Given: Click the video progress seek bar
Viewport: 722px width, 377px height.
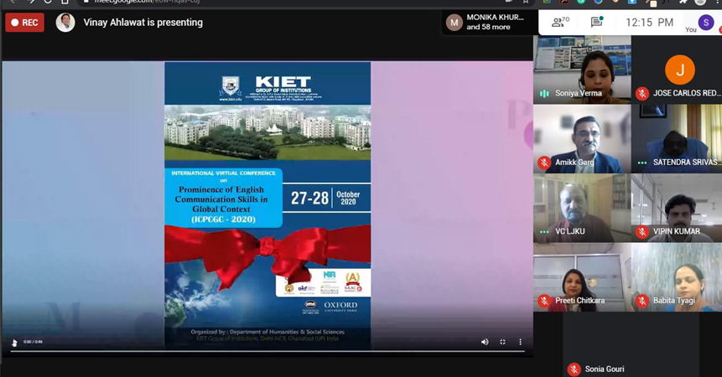Looking at the screenshot, I should pos(267,351).
